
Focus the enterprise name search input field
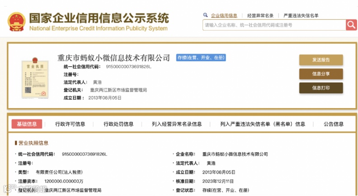coord(274,25)
